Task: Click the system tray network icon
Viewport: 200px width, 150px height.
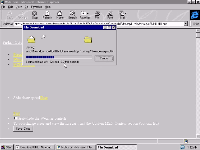Action: [182, 147]
